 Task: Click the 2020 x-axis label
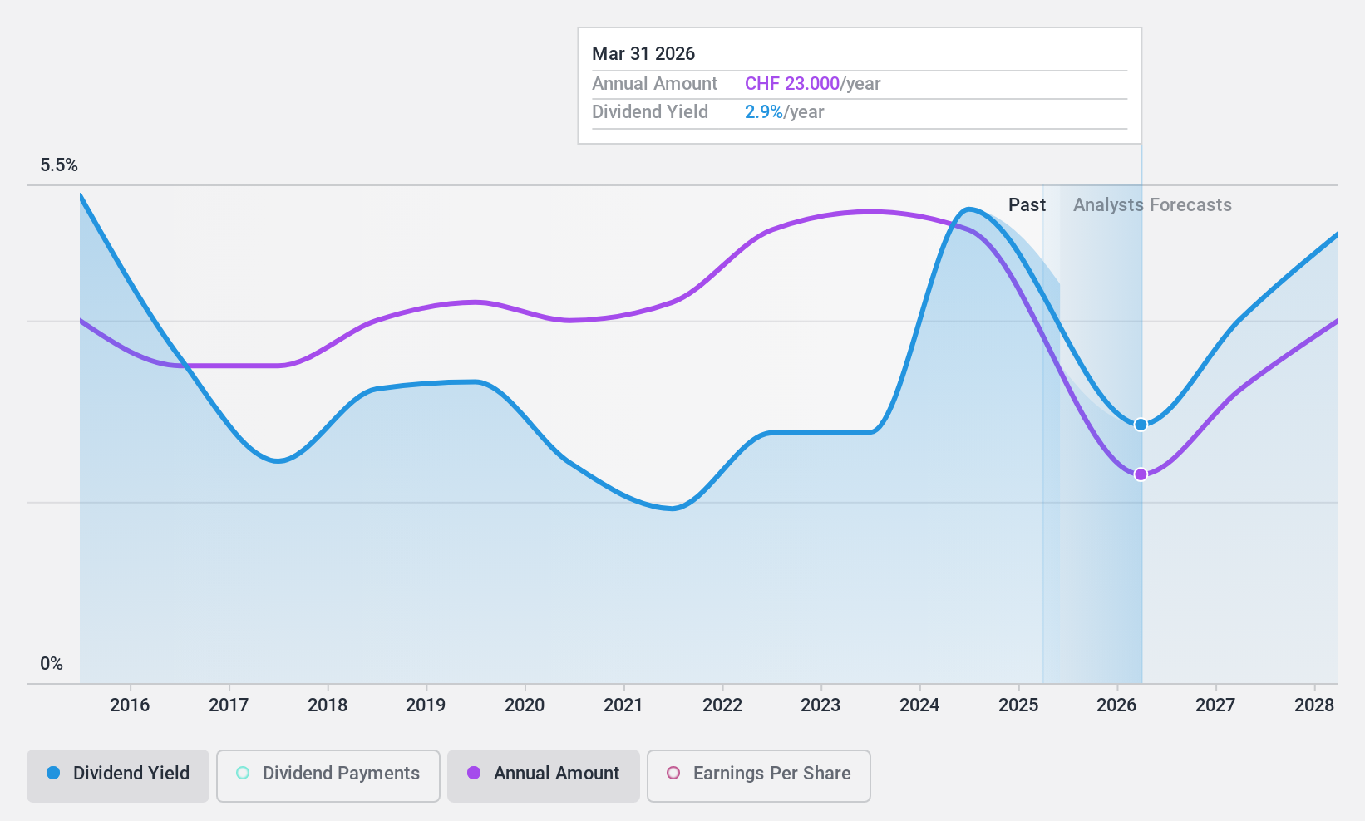(x=525, y=705)
